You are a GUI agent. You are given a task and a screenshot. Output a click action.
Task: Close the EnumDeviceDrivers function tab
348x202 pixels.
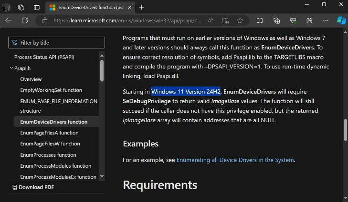coord(129,8)
